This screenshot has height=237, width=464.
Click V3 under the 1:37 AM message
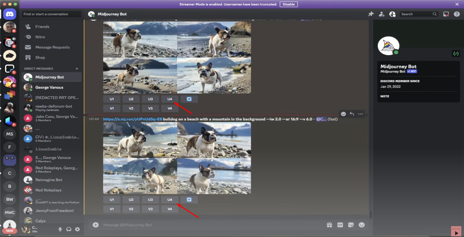click(150, 209)
